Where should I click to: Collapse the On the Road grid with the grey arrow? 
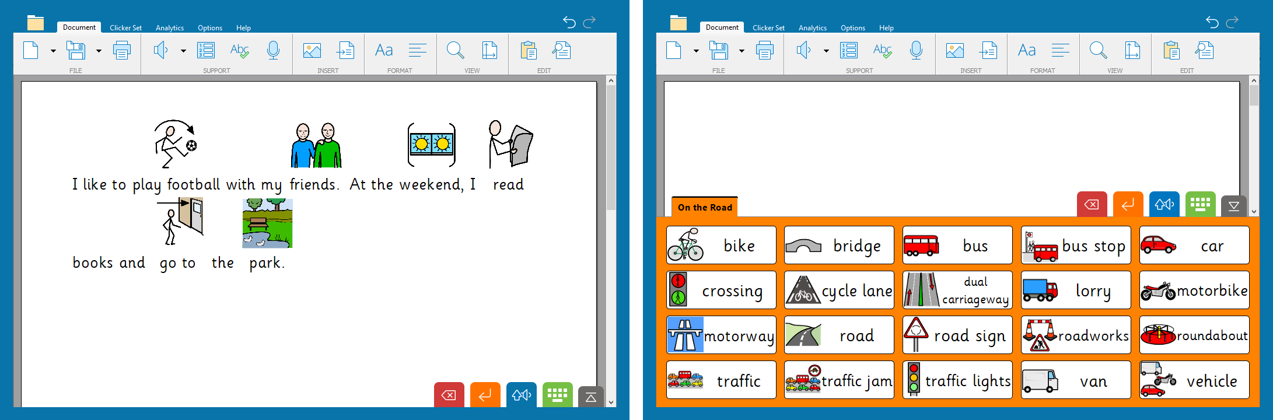click(x=1233, y=205)
